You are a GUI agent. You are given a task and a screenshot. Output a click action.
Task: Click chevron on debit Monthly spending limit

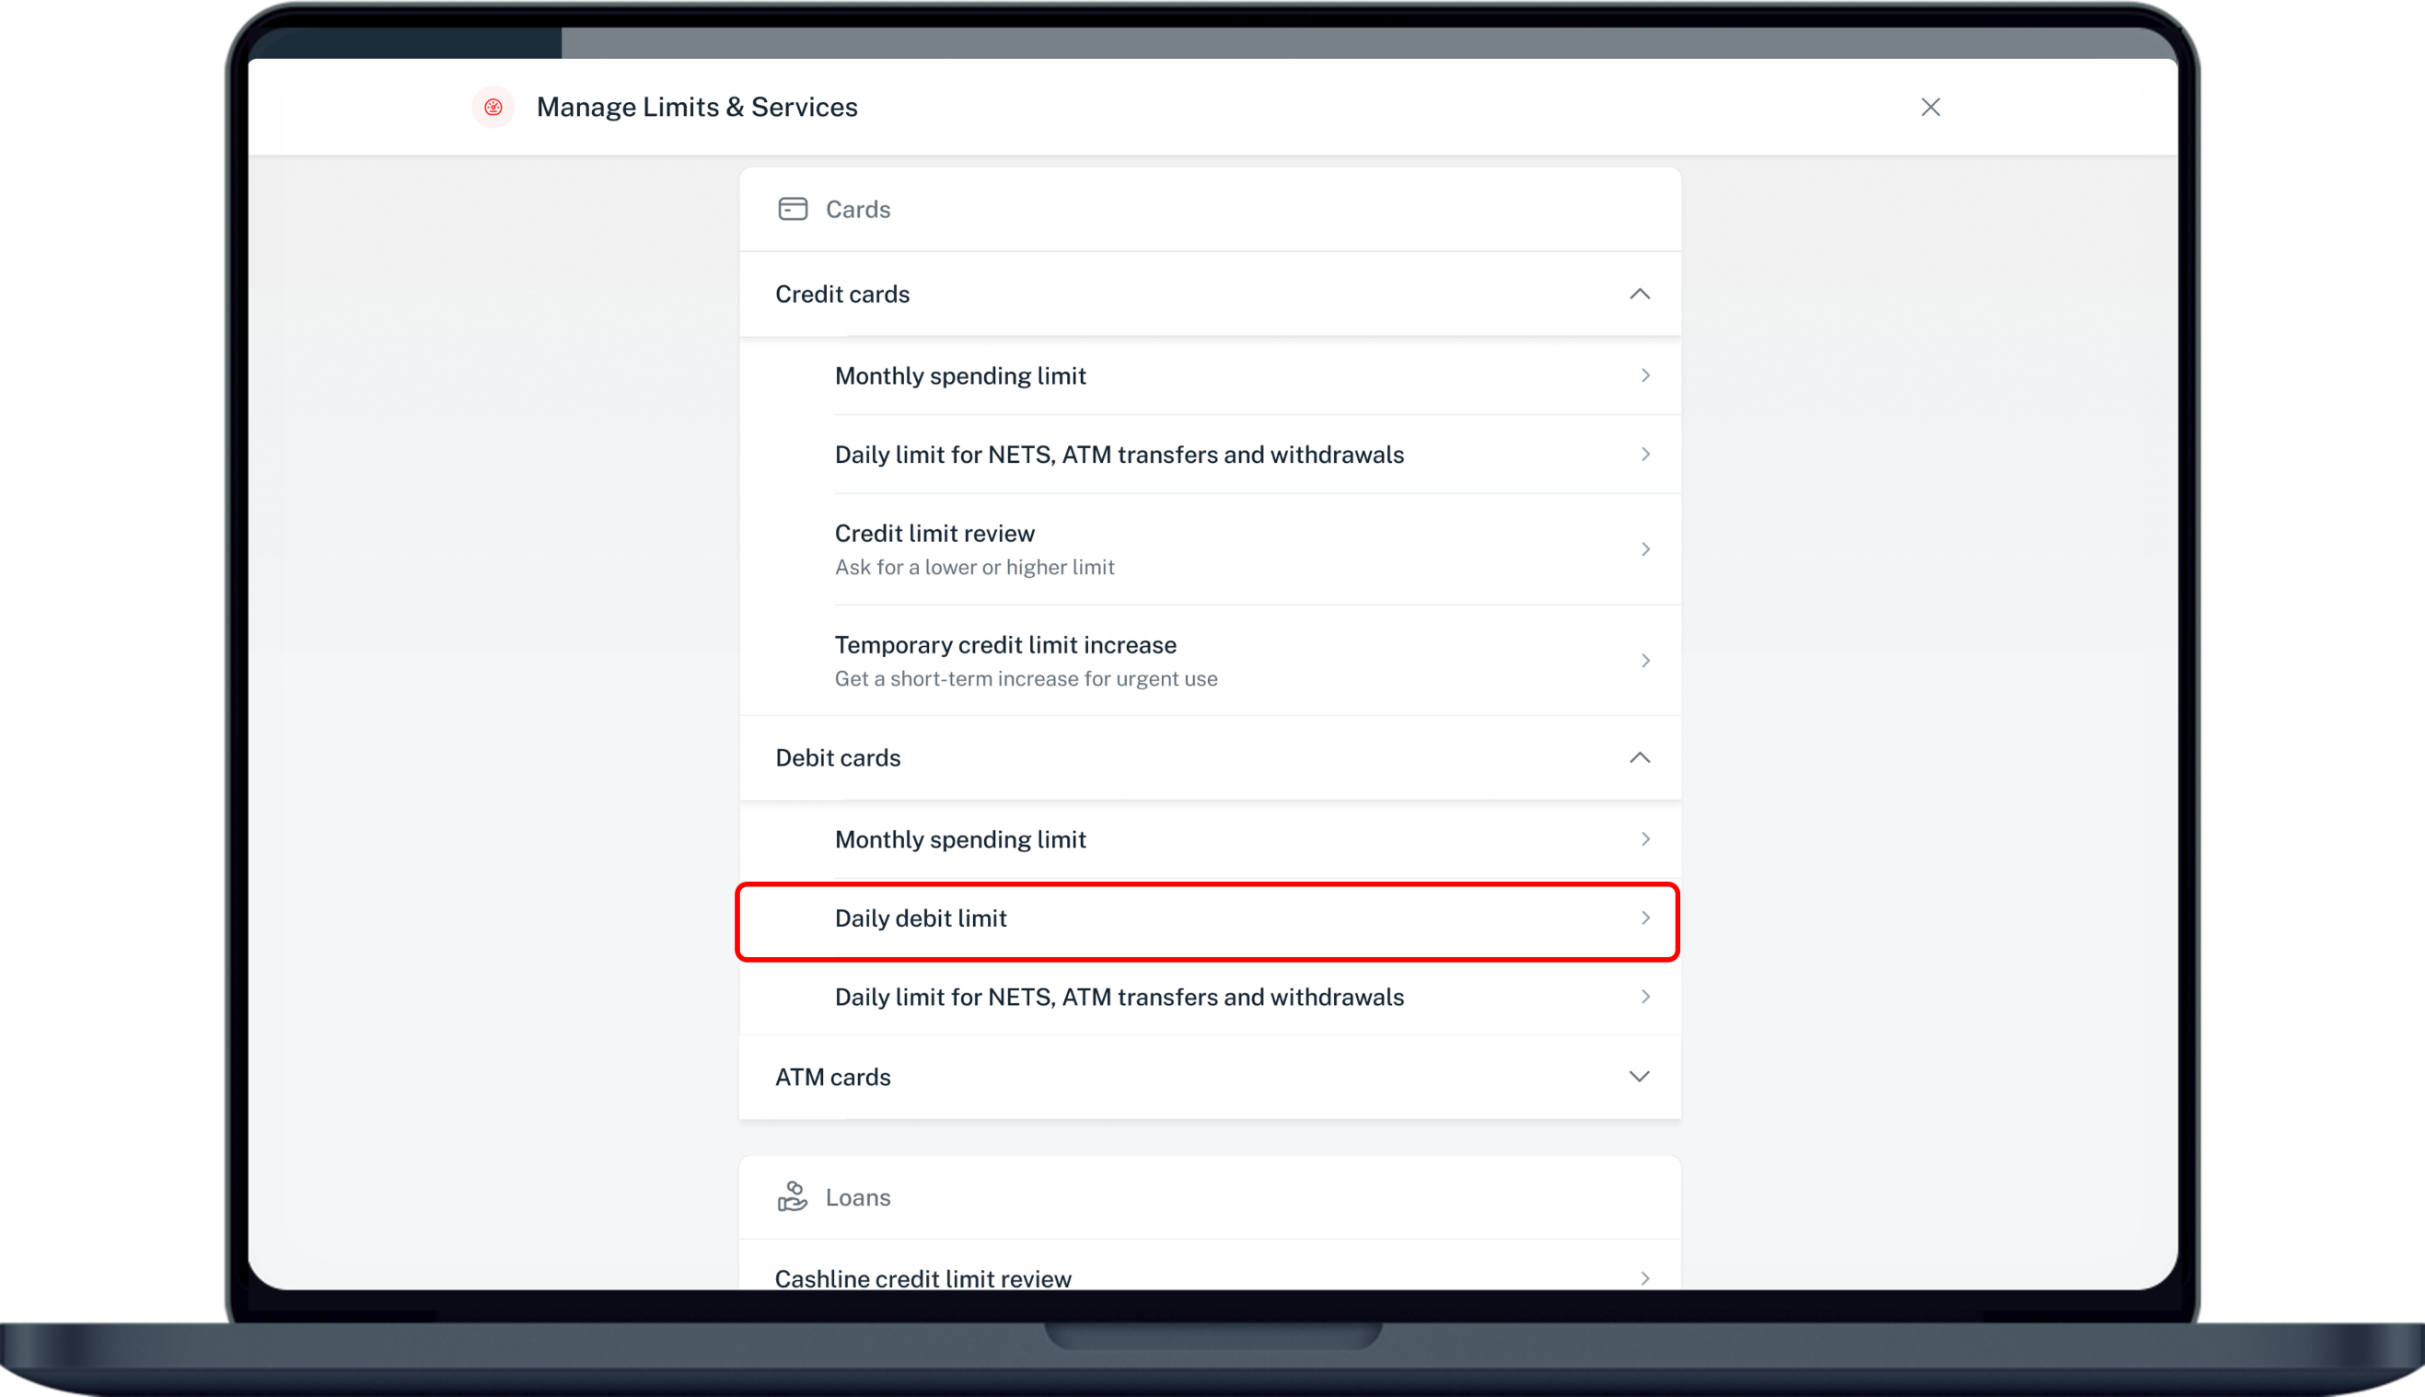pyautogui.click(x=1645, y=839)
